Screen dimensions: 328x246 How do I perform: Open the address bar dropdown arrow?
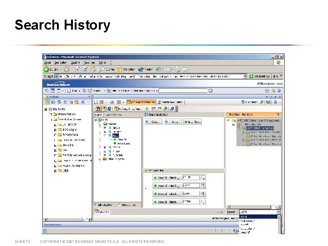245,77
